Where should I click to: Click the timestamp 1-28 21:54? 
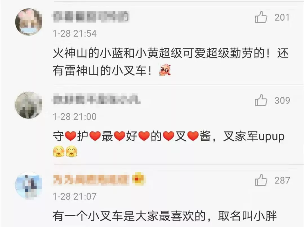(x=75, y=34)
